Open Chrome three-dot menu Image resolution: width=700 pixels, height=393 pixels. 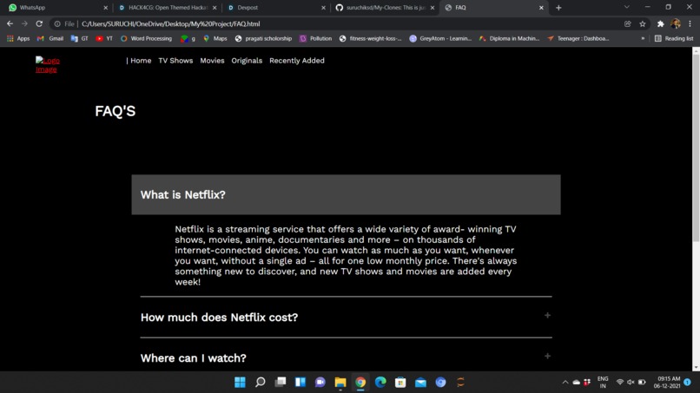[690, 23]
